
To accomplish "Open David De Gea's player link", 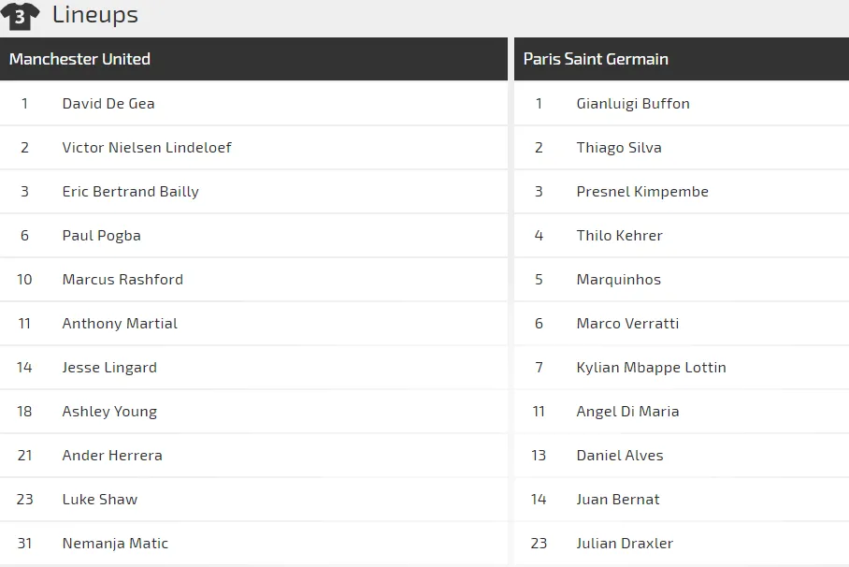I will [108, 104].
